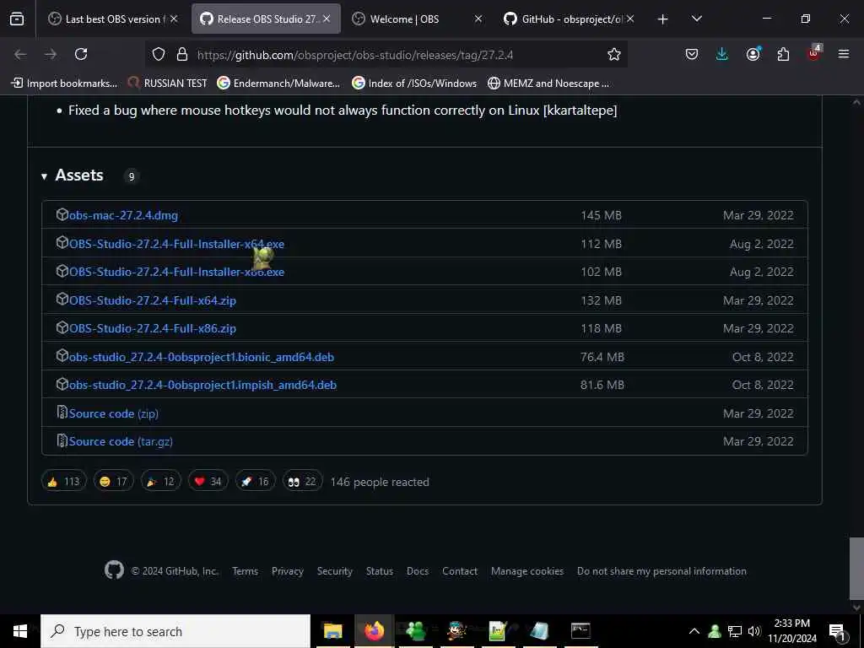Open the Firefox View tab list icon
Image resolution: width=864 pixels, height=648 pixels.
click(17, 19)
